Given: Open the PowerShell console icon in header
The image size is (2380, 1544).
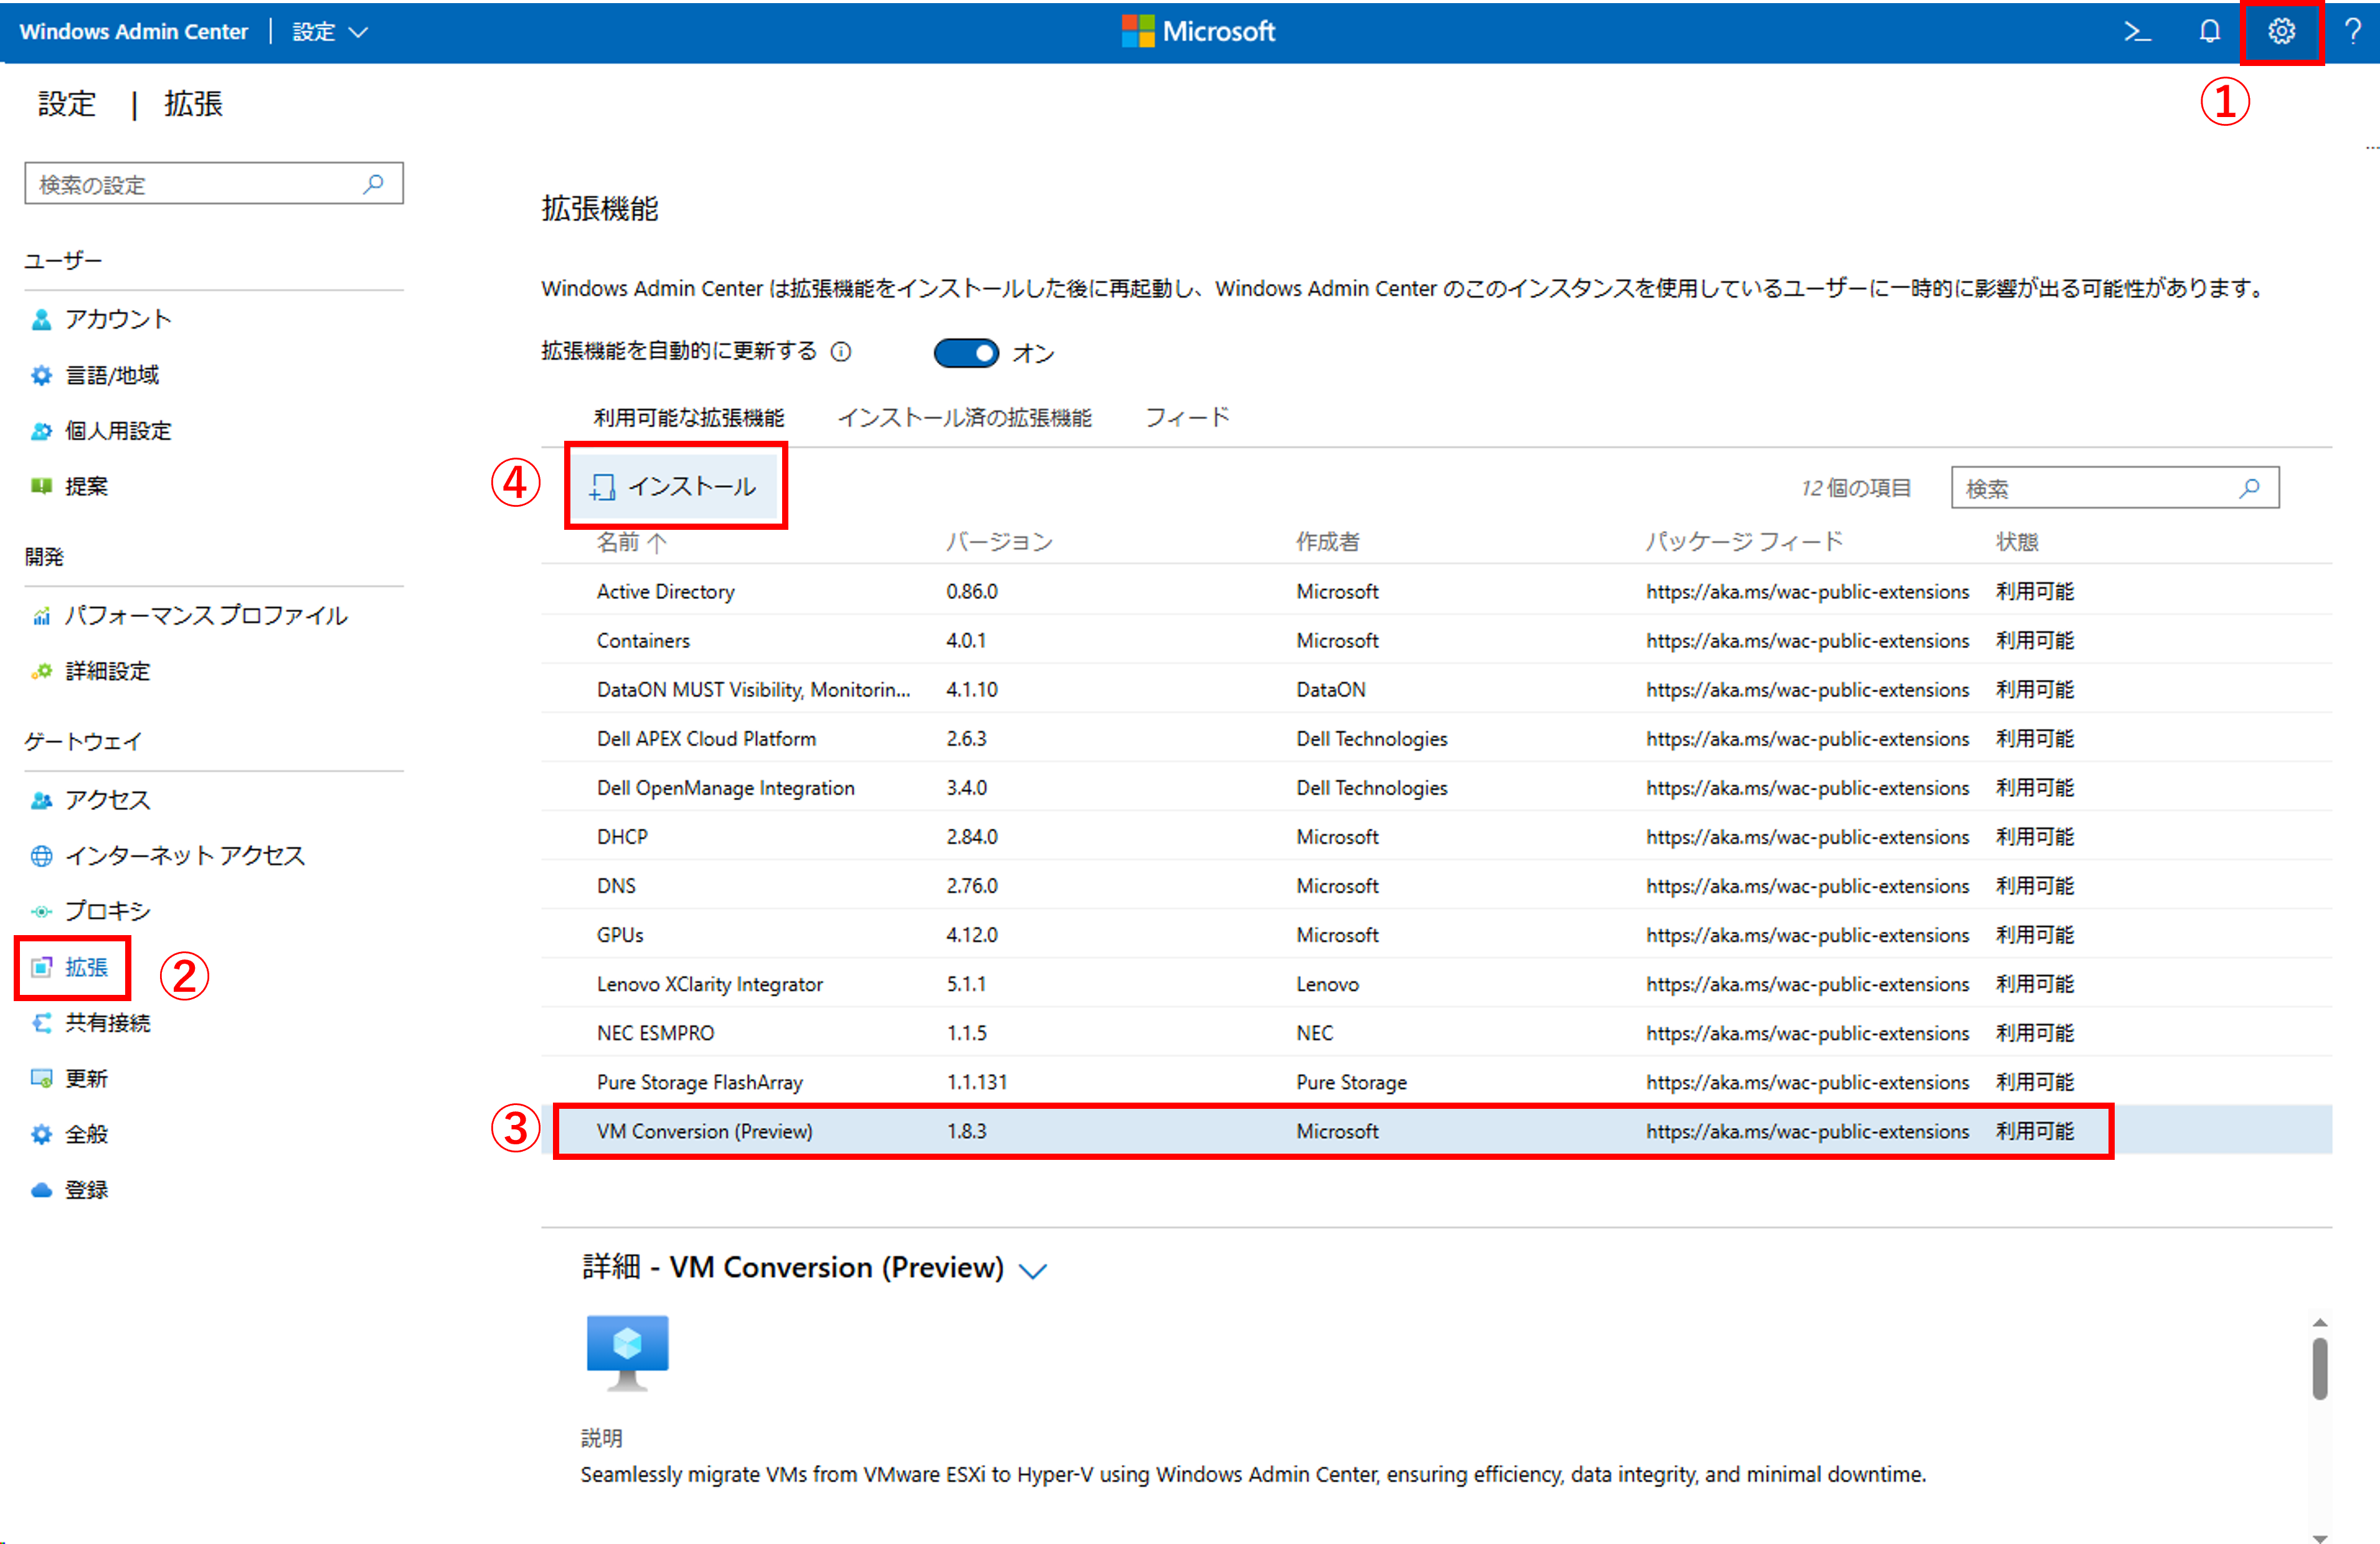Looking at the screenshot, I should 2137,32.
